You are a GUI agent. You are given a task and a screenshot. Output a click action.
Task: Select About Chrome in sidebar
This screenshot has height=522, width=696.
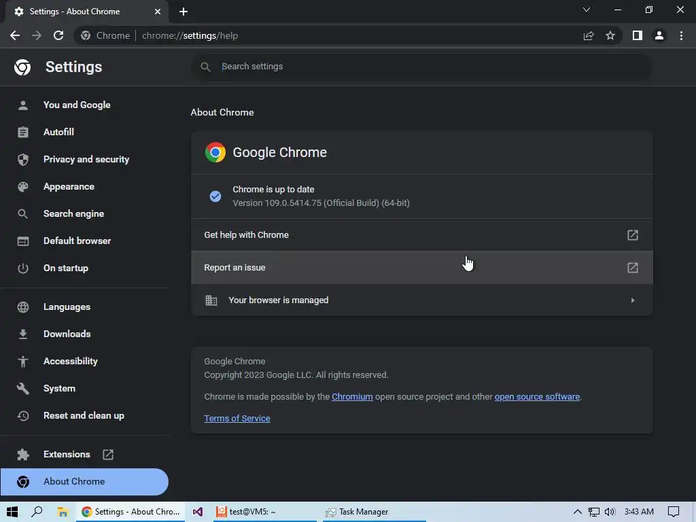click(84, 482)
